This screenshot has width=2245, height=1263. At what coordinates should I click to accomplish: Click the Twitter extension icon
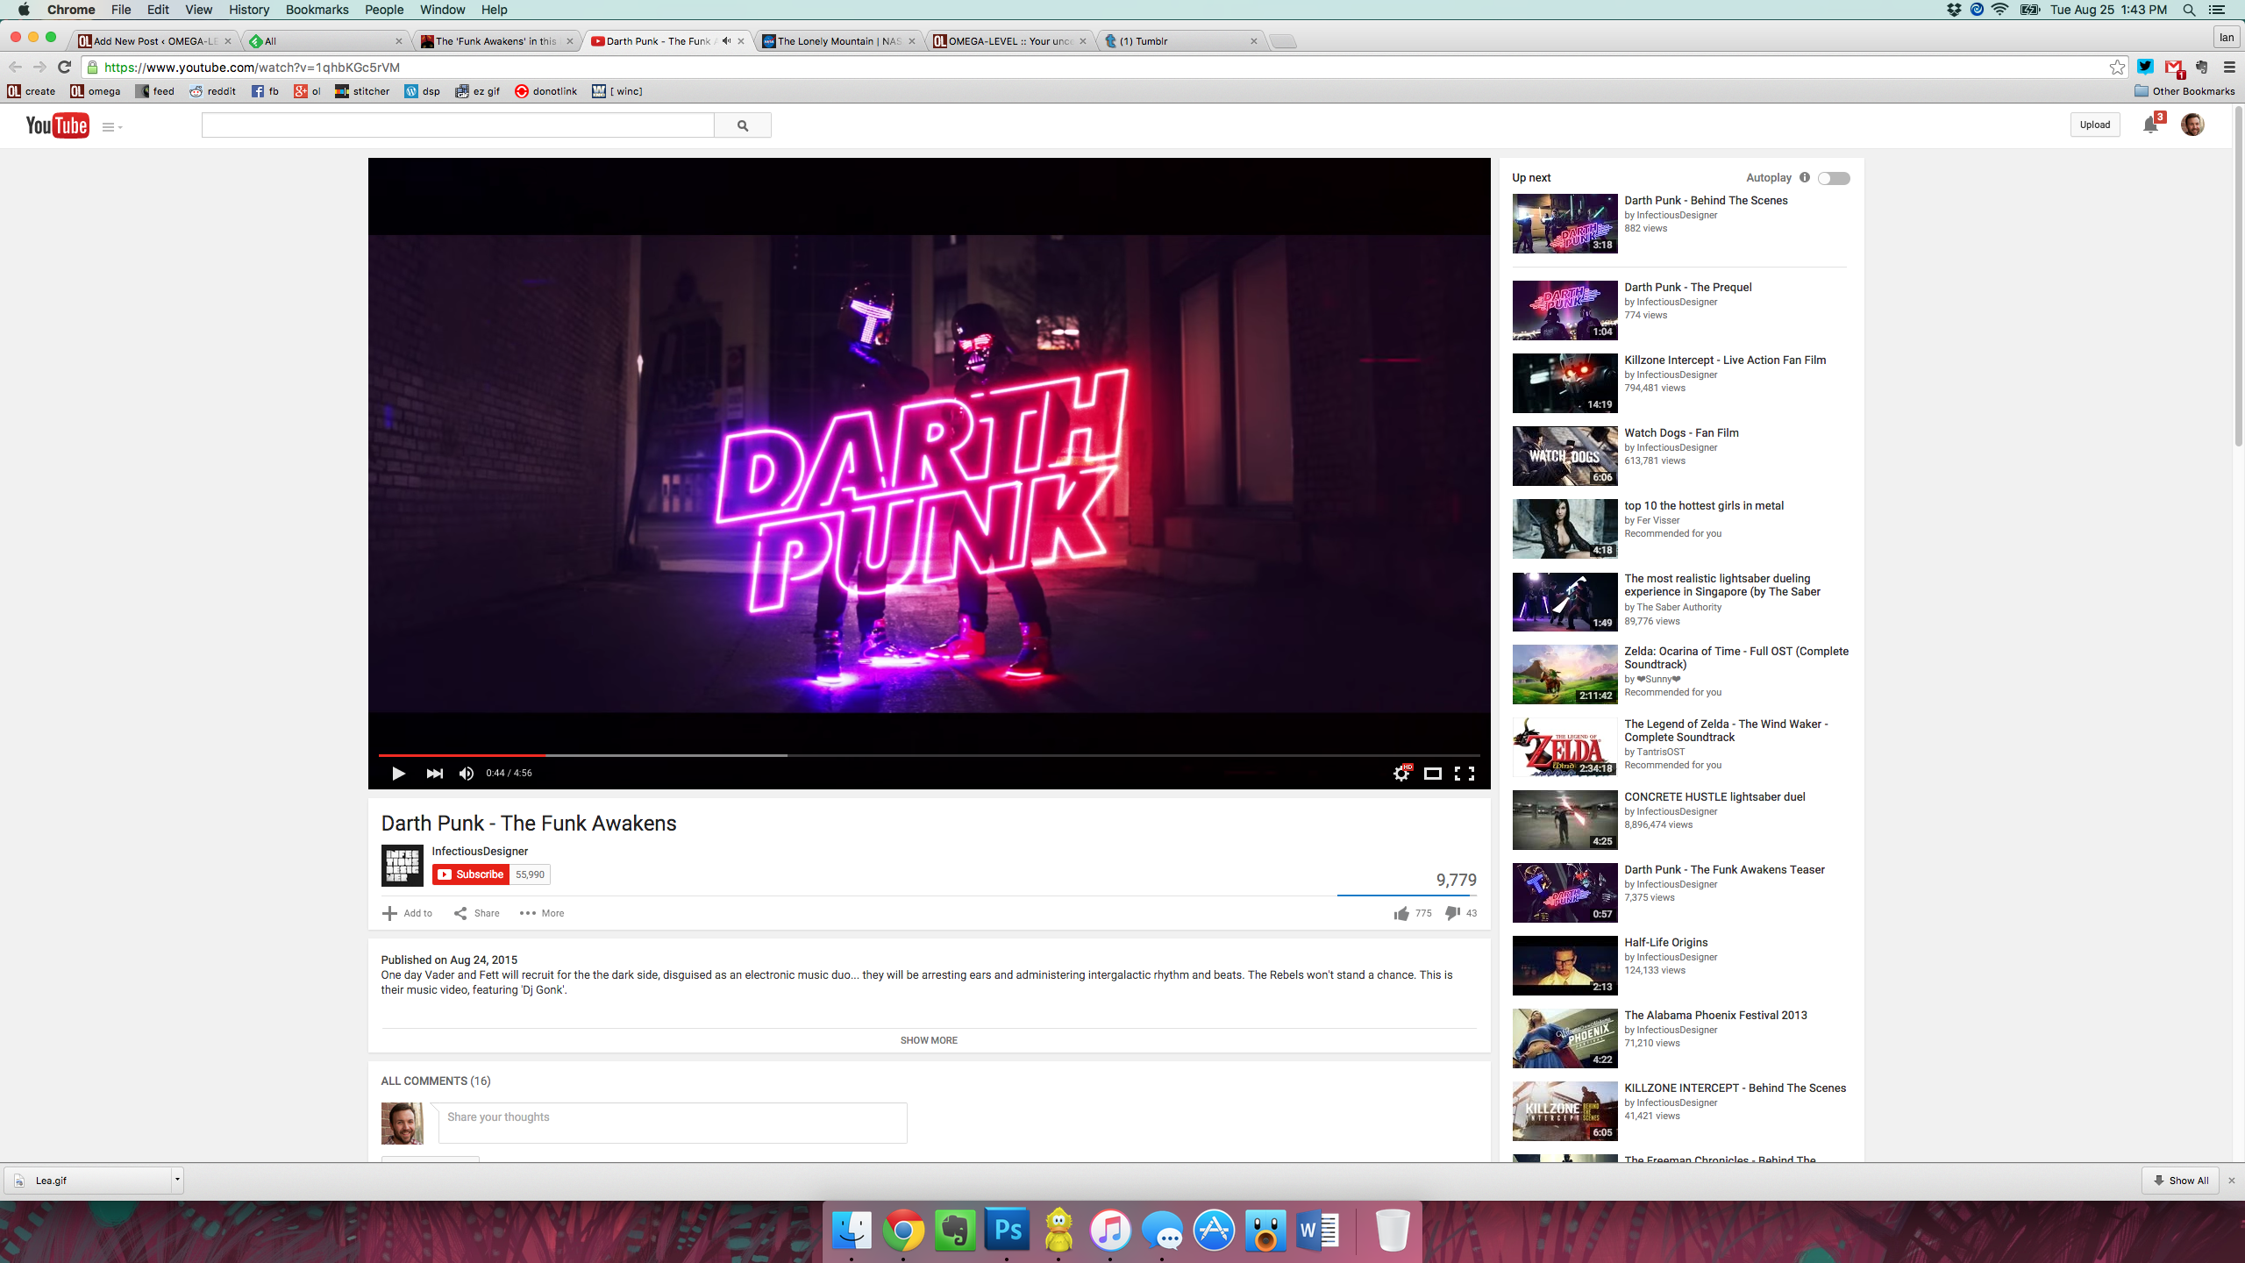click(2145, 67)
